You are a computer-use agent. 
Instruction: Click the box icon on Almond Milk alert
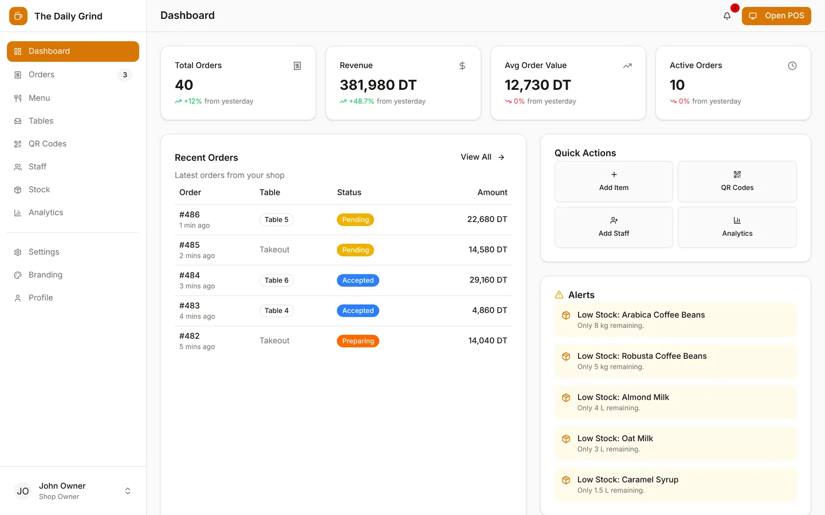566,398
